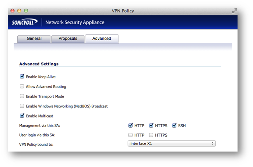Viewport: 253px width, 167px height.
Task: Close the VPN Policy window
Action: (x=13, y=11)
